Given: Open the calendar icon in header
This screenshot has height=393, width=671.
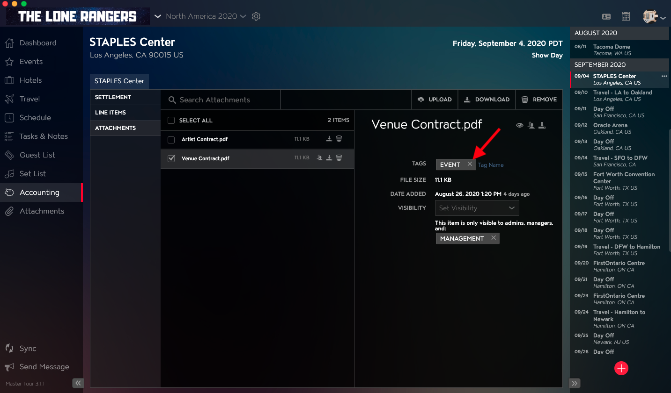Looking at the screenshot, I should click(x=626, y=17).
